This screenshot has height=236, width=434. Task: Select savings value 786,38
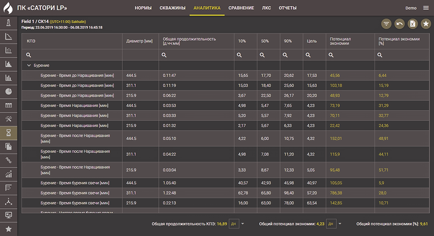[336, 193]
